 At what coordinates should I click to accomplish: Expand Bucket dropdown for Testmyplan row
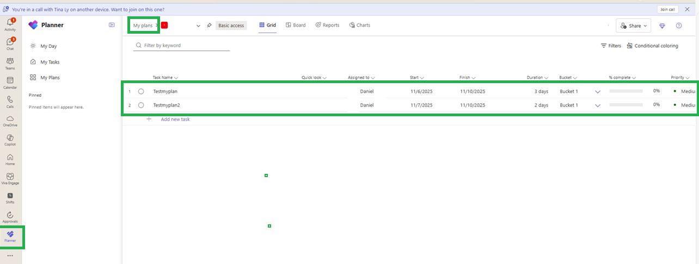[x=598, y=92]
